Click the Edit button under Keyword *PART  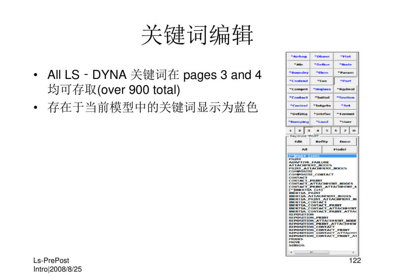pos(298,142)
